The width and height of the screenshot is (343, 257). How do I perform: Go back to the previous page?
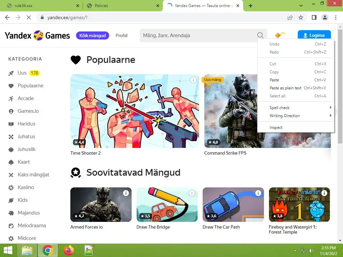pyautogui.click(x=7, y=17)
